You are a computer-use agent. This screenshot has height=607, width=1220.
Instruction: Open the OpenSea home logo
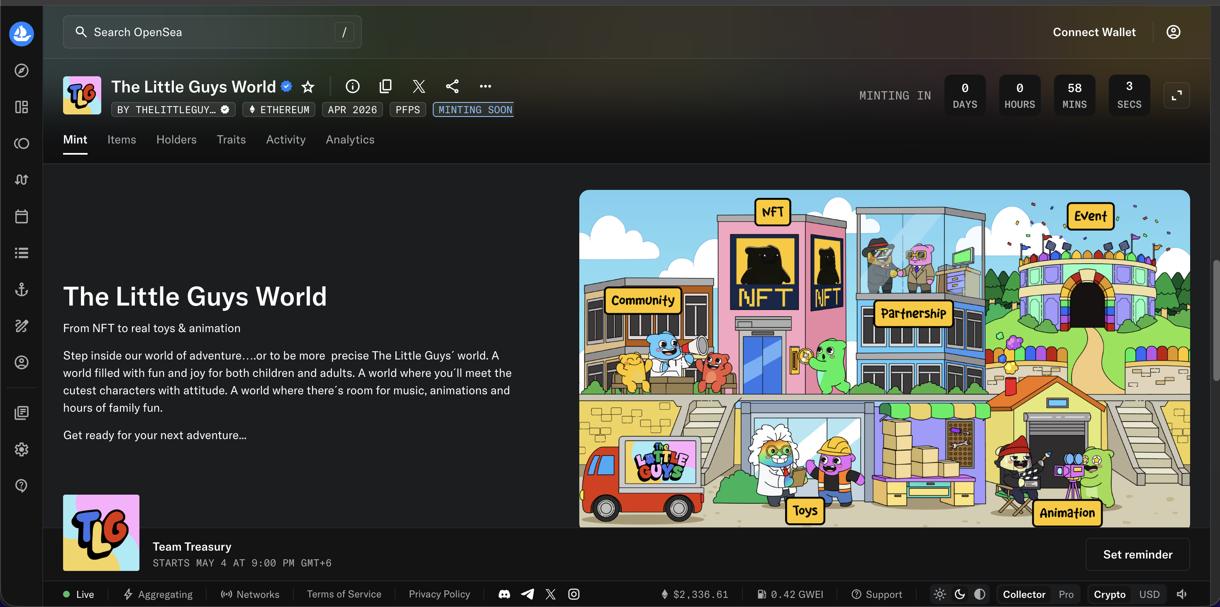[21, 34]
